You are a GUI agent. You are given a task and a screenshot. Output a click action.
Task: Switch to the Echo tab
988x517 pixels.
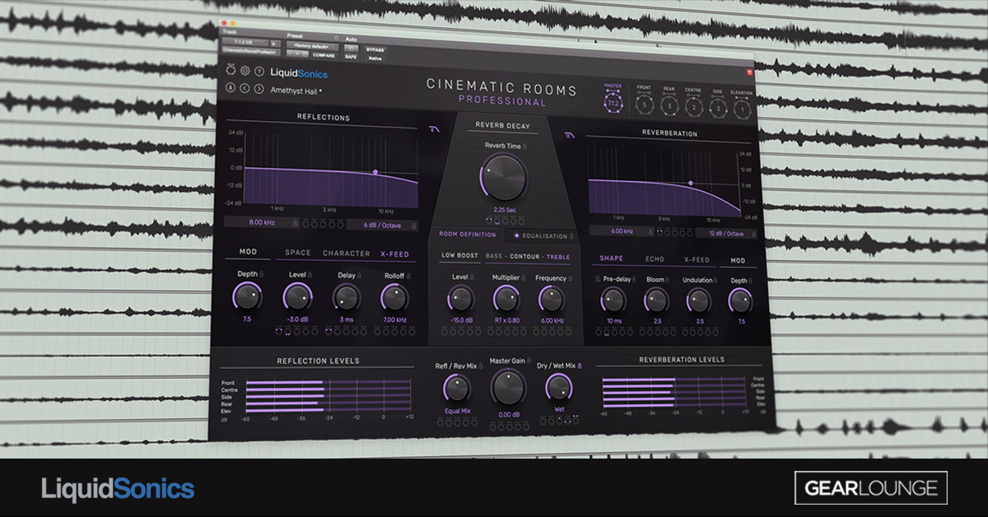(655, 259)
